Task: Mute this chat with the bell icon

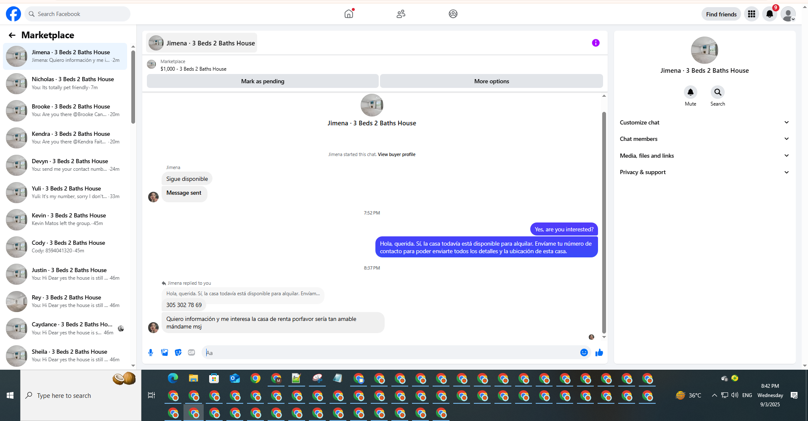Action: tap(691, 92)
